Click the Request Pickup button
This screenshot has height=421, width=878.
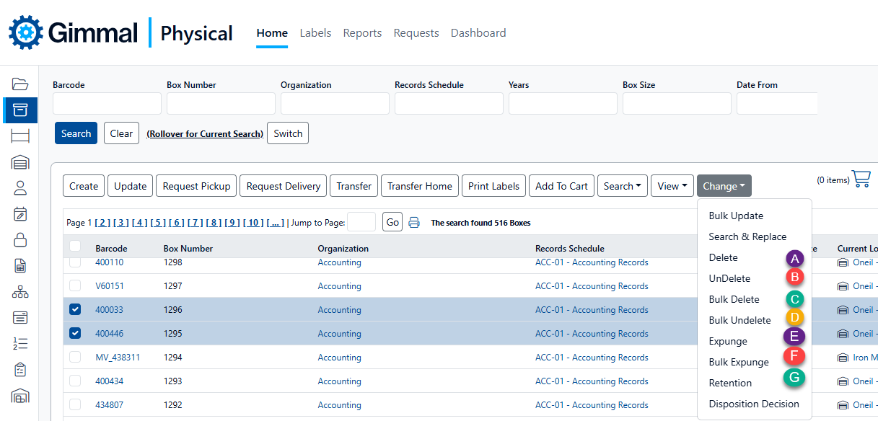196,186
